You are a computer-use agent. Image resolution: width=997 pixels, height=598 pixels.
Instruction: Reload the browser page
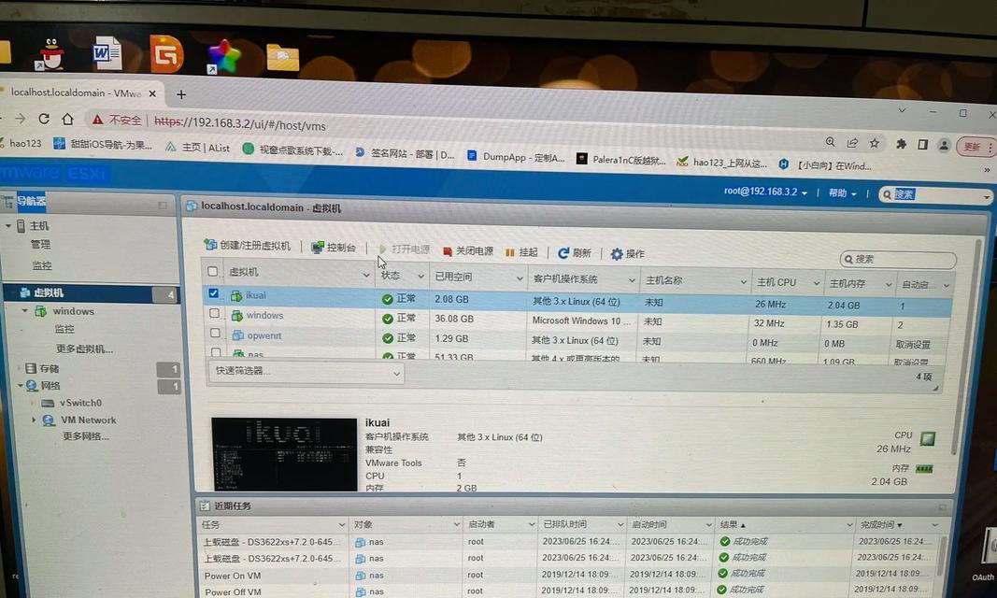pos(44,119)
